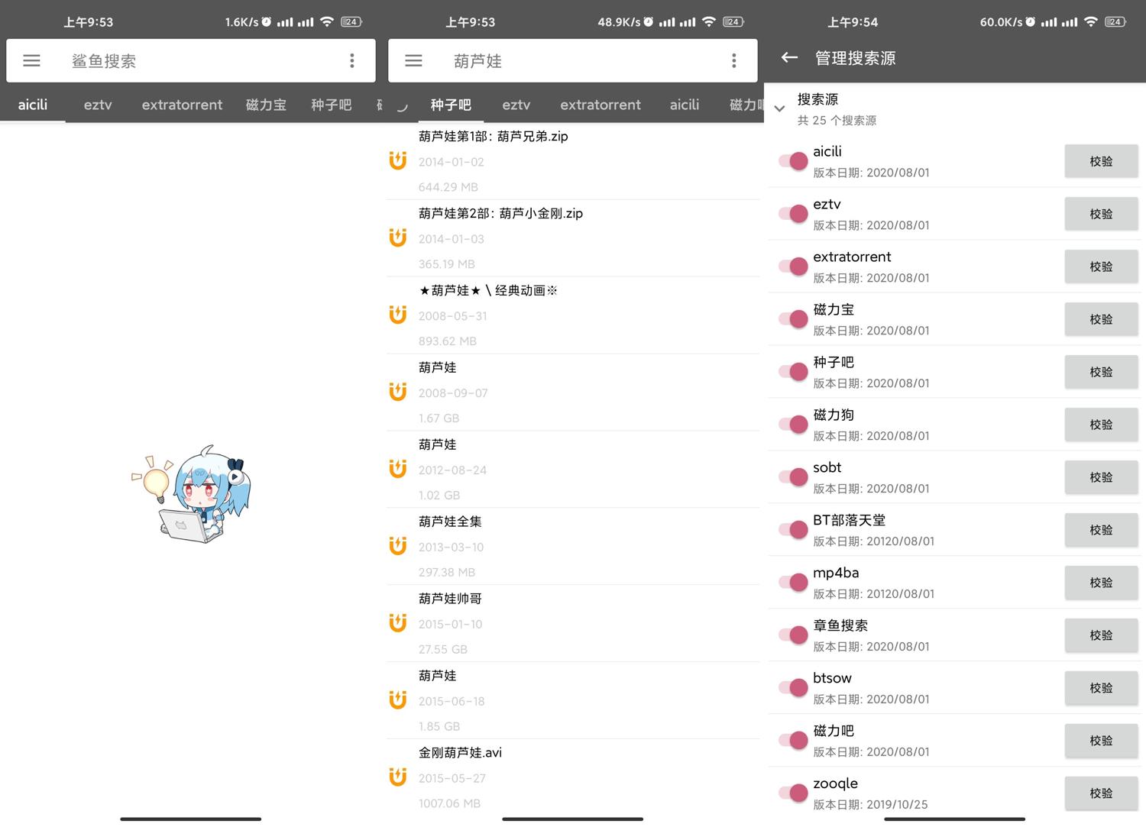
Task: Open hamburger menu beside 葫芦娃 search box
Action: [413, 60]
